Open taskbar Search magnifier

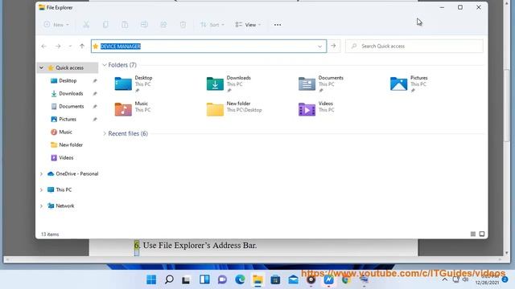169,279
